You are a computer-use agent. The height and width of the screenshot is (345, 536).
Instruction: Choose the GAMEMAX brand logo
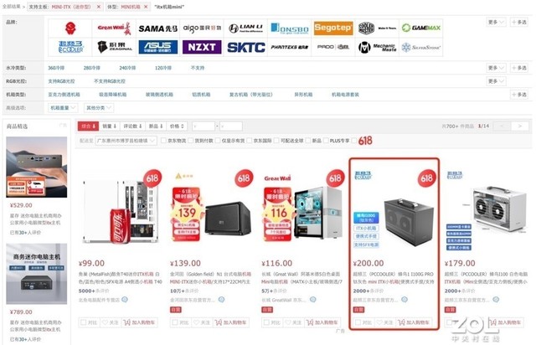pos(421,28)
